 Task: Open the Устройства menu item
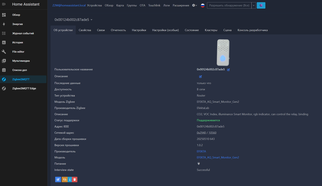coord(94,5)
